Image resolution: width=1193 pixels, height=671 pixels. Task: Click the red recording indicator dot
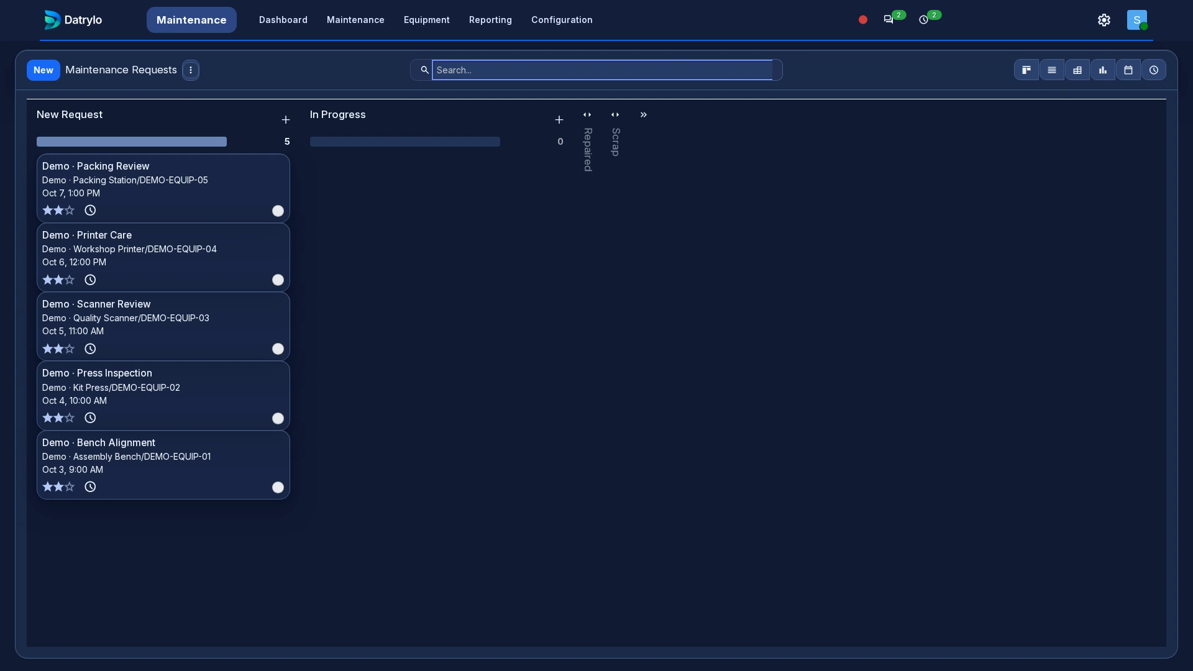click(863, 20)
